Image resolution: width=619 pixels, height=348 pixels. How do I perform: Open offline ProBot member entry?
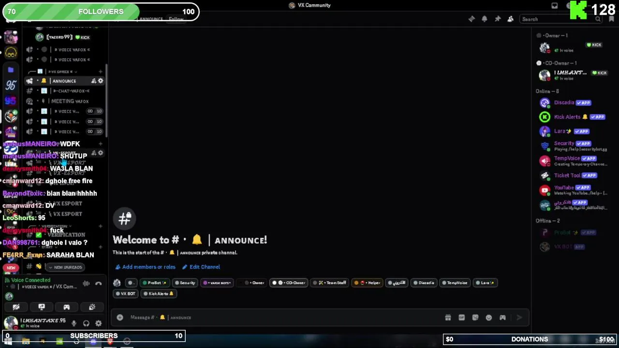pos(573,232)
